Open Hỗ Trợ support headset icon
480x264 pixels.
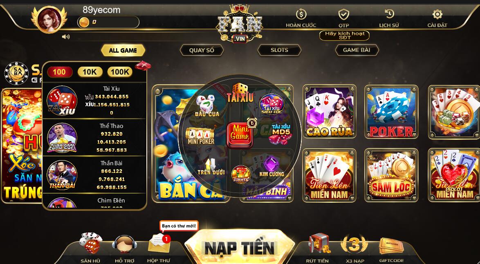pyautogui.click(x=124, y=244)
